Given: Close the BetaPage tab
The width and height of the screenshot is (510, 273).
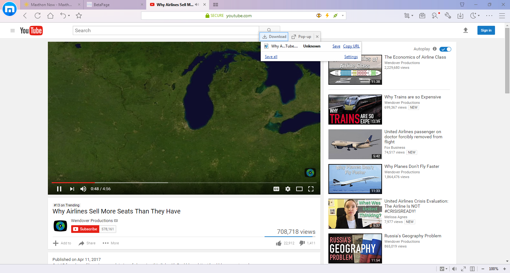Looking at the screenshot, I should point(142,5).
